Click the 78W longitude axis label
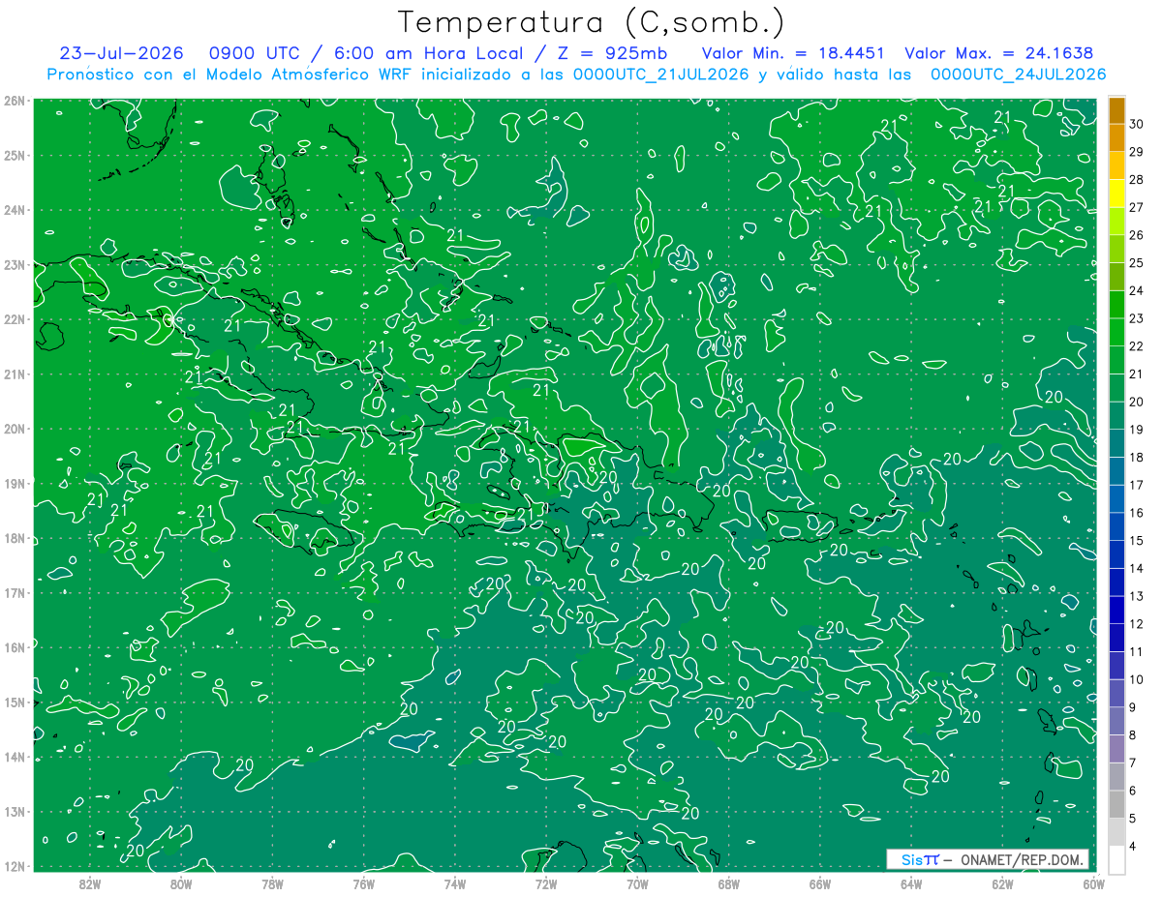 (272, 884)
